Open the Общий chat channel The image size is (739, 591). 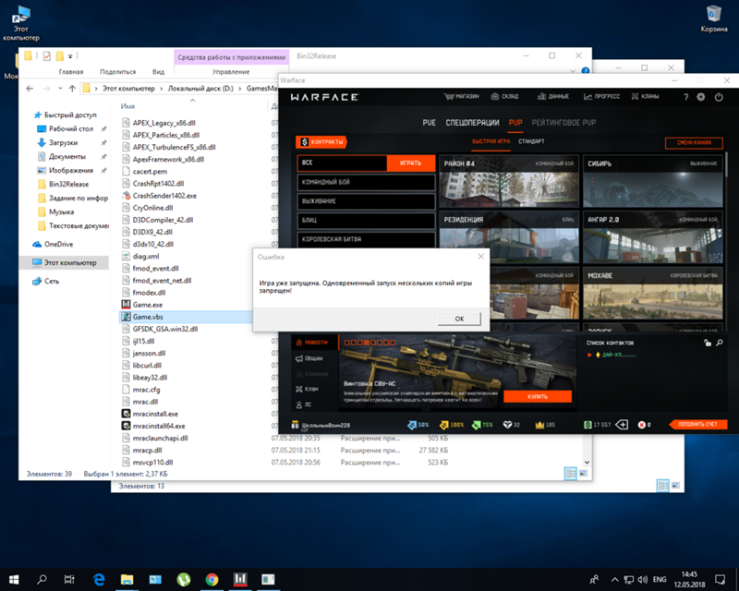(x=309, y=358)
